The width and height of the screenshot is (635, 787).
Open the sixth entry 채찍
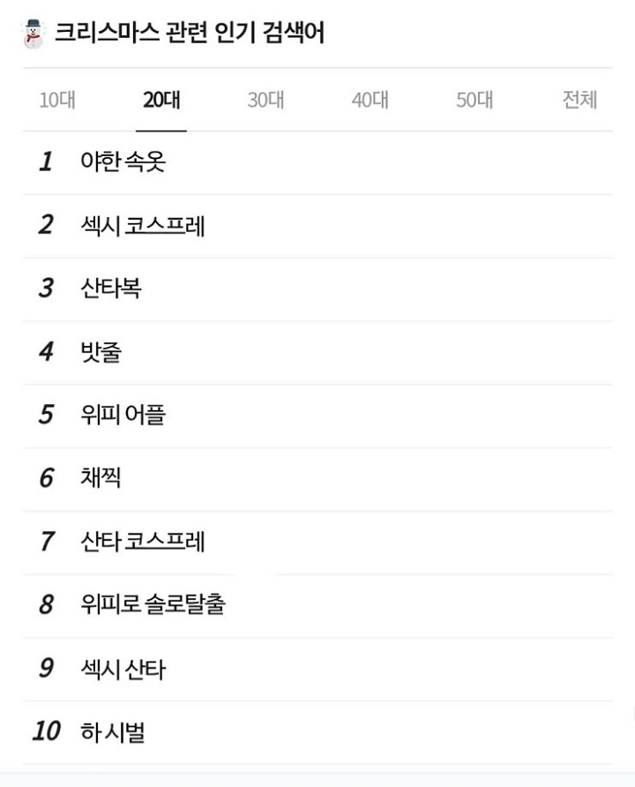pyautogui.click(x=98, y=476)
